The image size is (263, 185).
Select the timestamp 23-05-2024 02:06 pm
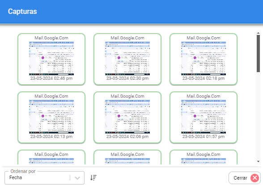[x=127, y=137]
